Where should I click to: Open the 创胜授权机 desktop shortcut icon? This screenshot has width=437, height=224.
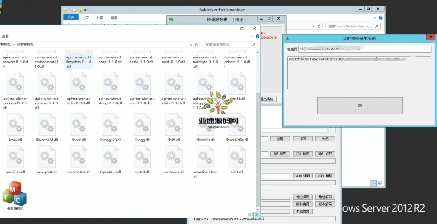point(15,195)
